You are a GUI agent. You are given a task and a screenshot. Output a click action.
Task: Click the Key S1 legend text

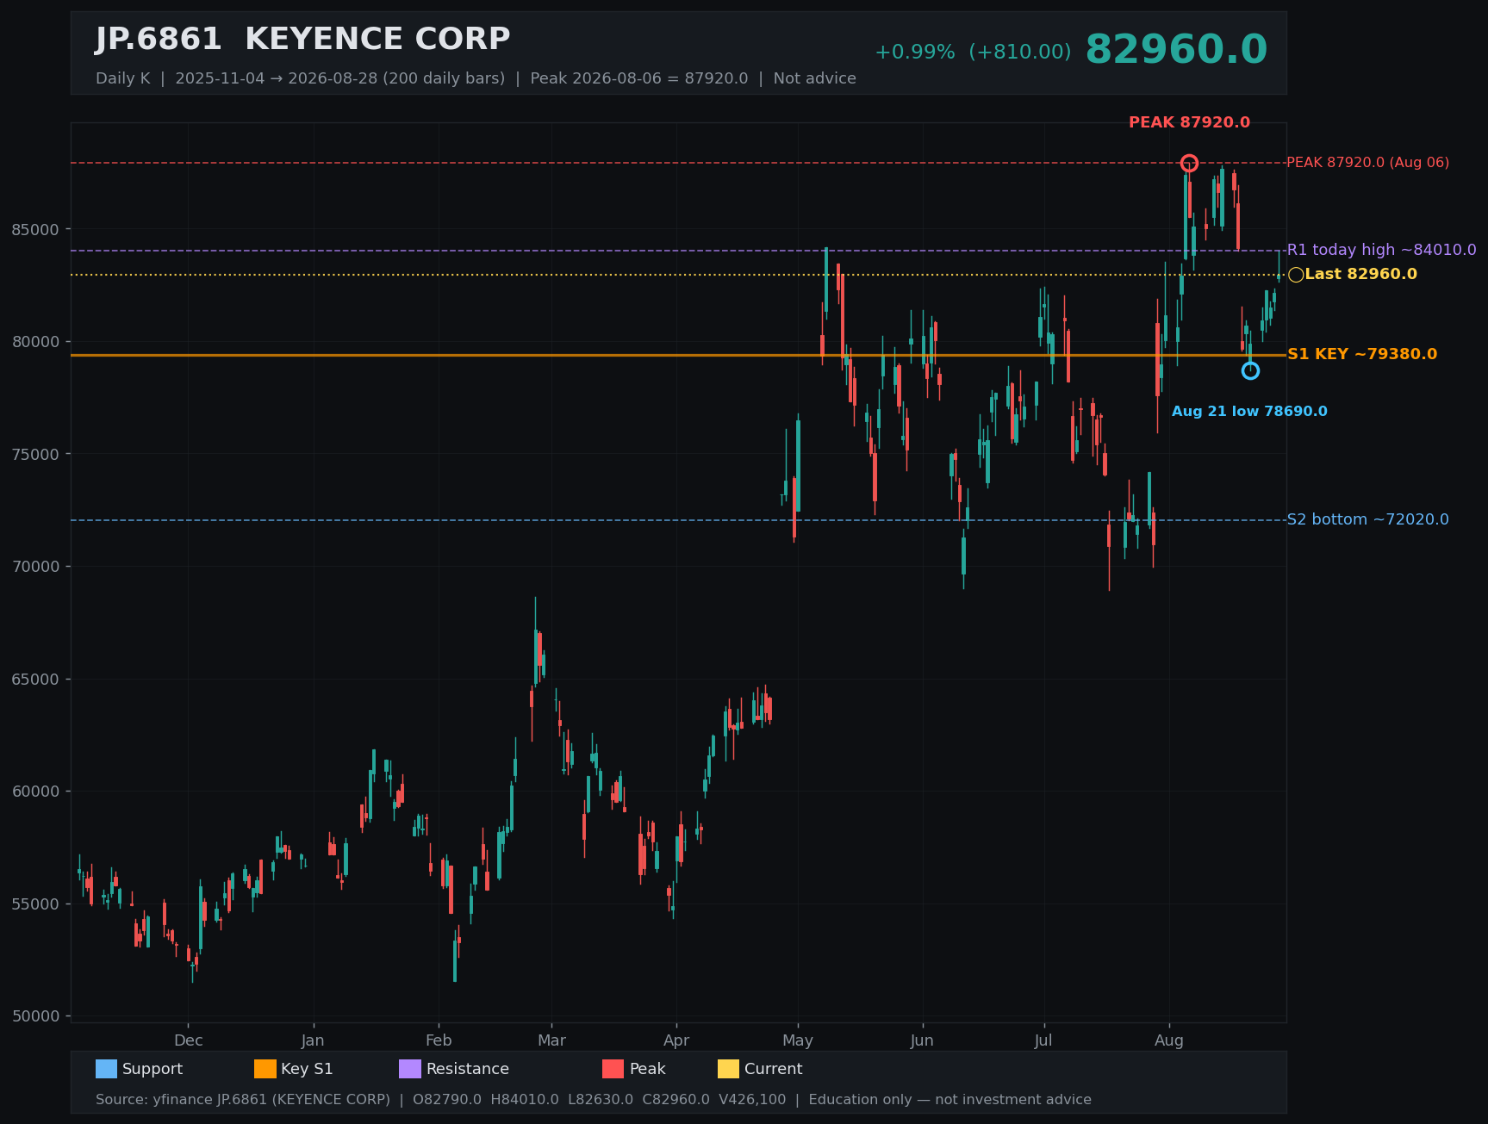[x=307, y=1069]
